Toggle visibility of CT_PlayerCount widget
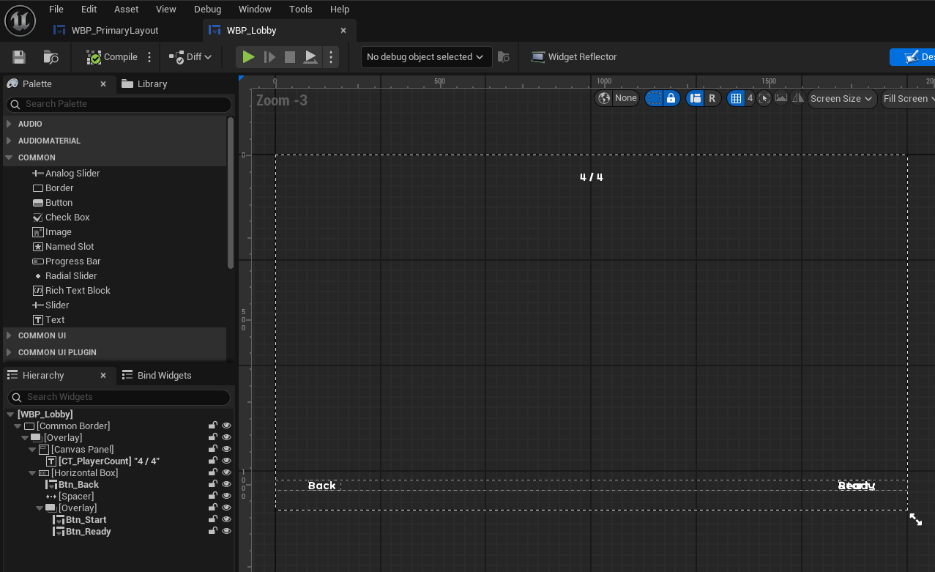Screen dimensions: 935x572 pyautogui.click(x=226, y=461)
